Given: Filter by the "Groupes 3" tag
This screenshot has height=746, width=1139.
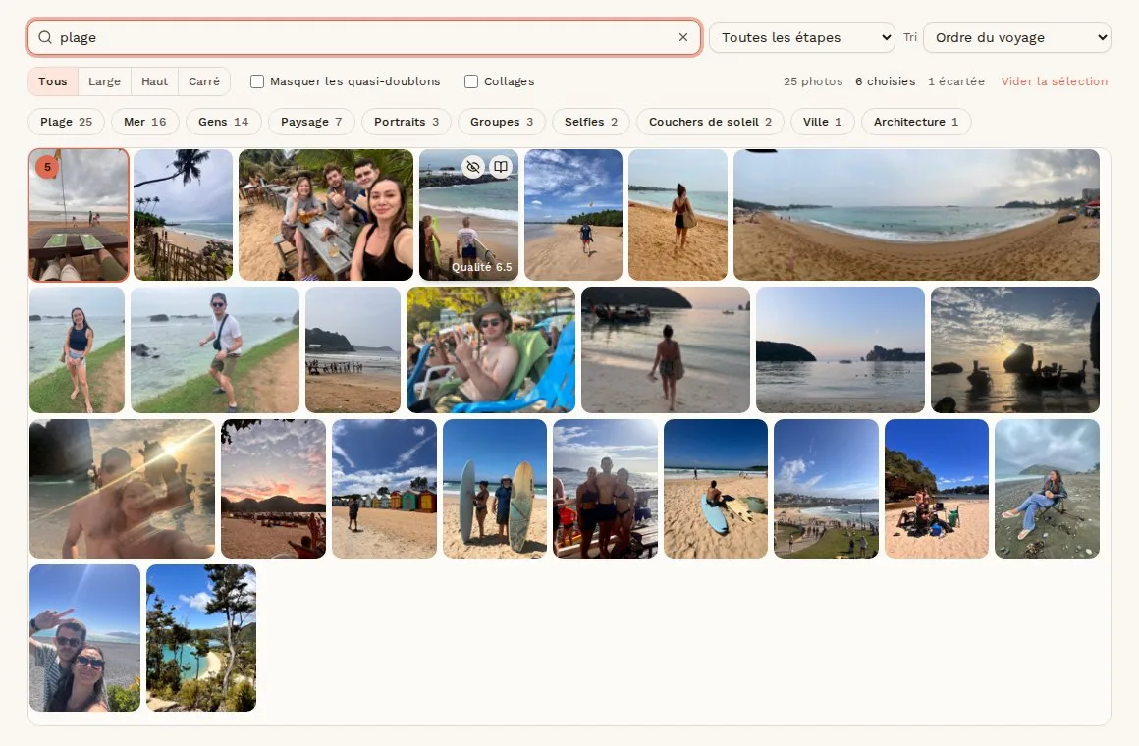Looking at the screenshot, I should [x=502, y=122].
